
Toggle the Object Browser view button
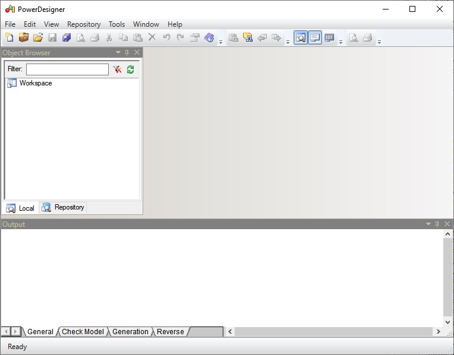click(301, 37)
